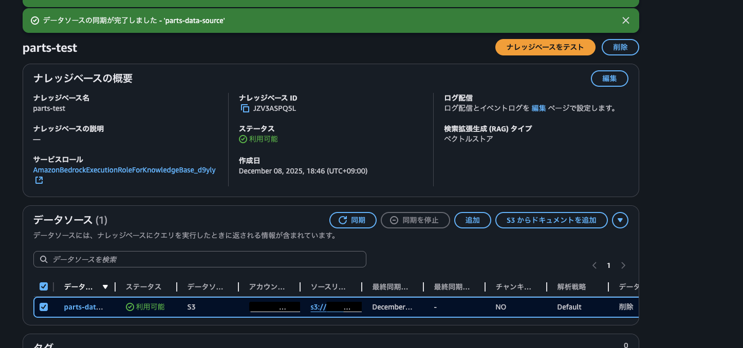
Task: Click S3 からドキュメントを追加
Action: 551,220
